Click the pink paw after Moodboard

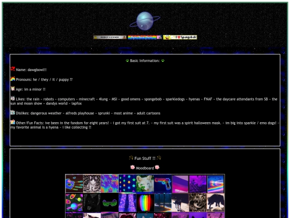(157, 167)
